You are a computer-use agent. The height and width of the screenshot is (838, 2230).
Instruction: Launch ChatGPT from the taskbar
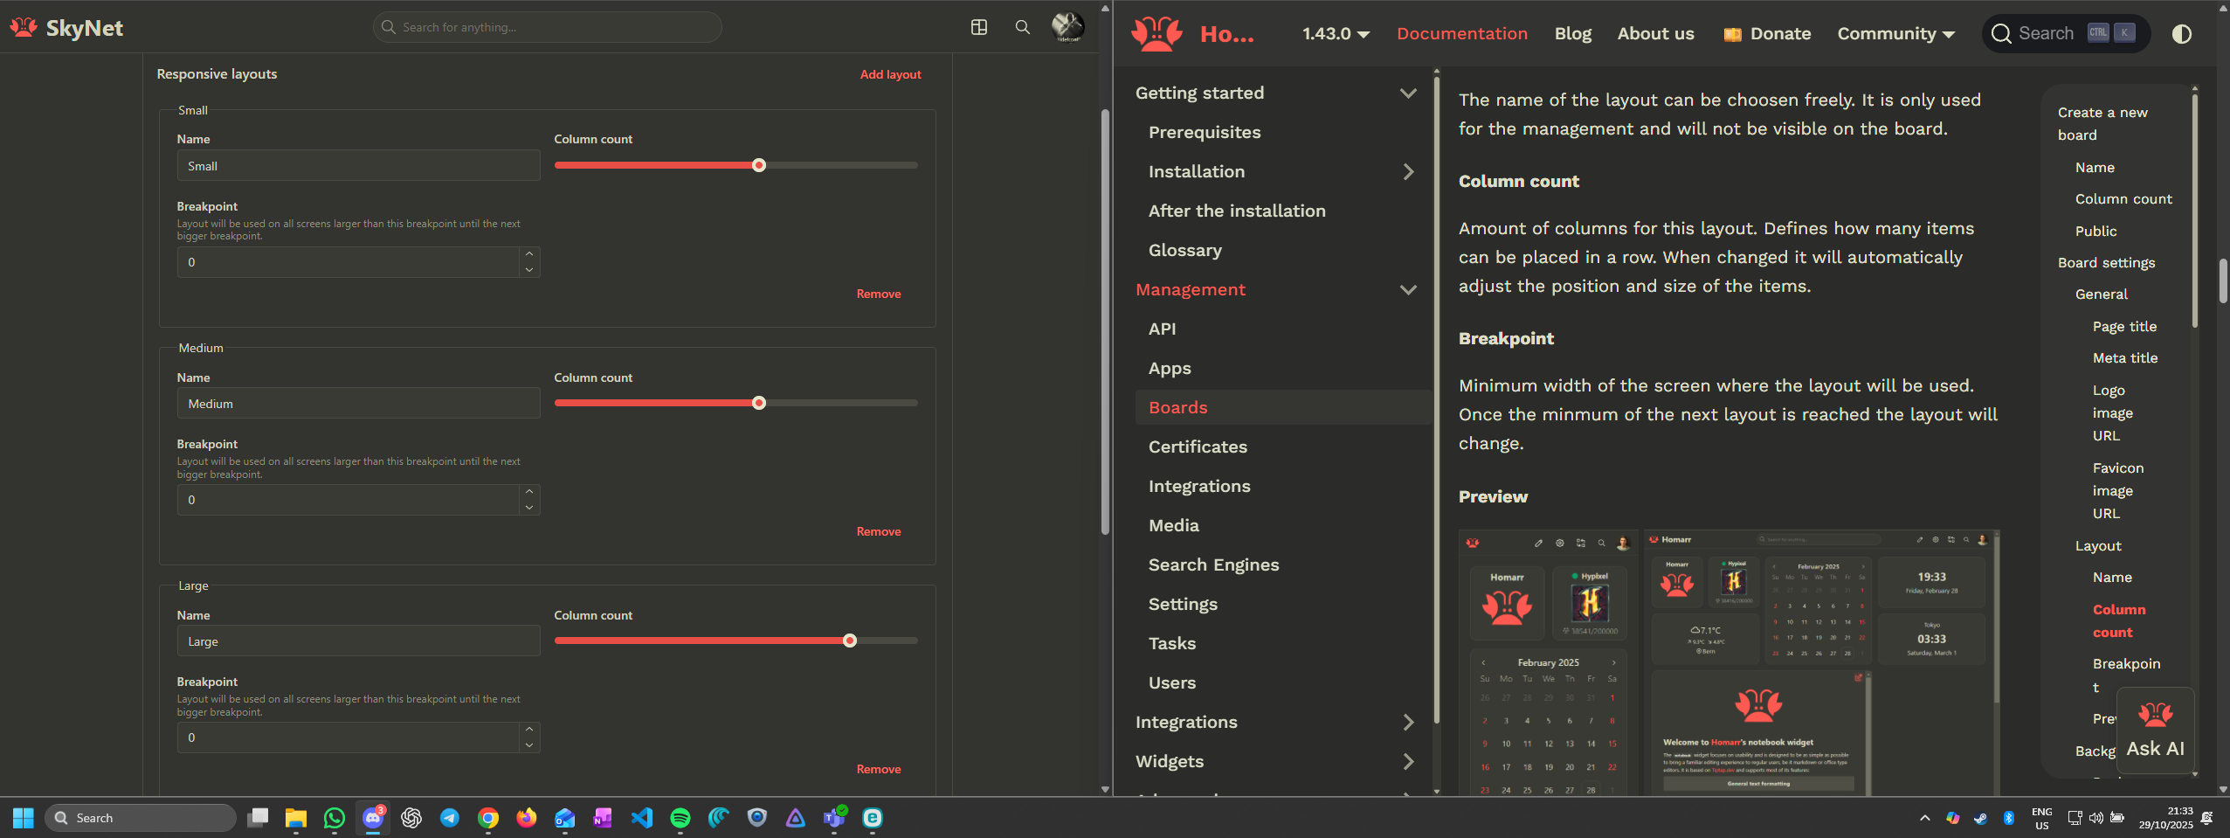point(411,818)
